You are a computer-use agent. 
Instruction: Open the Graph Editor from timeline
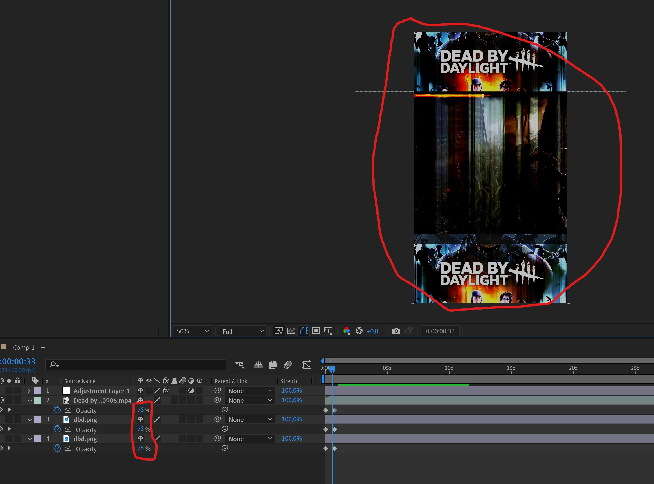[x=307, y=365]
